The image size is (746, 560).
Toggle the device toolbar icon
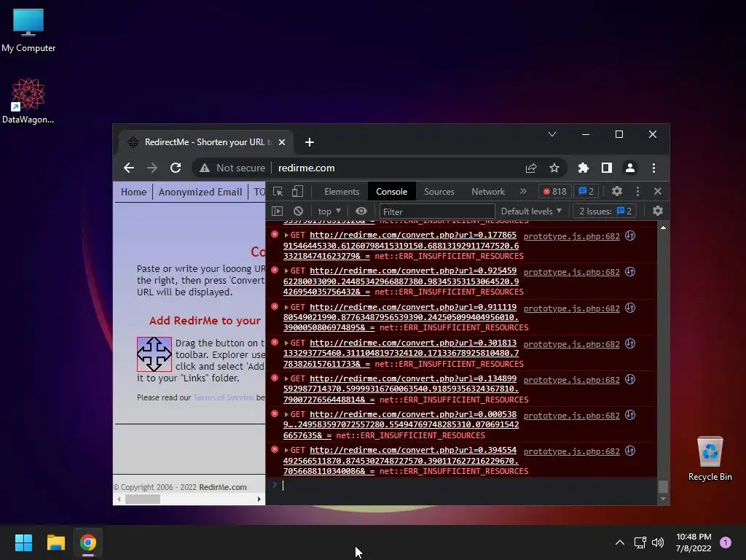pos(297,192)
